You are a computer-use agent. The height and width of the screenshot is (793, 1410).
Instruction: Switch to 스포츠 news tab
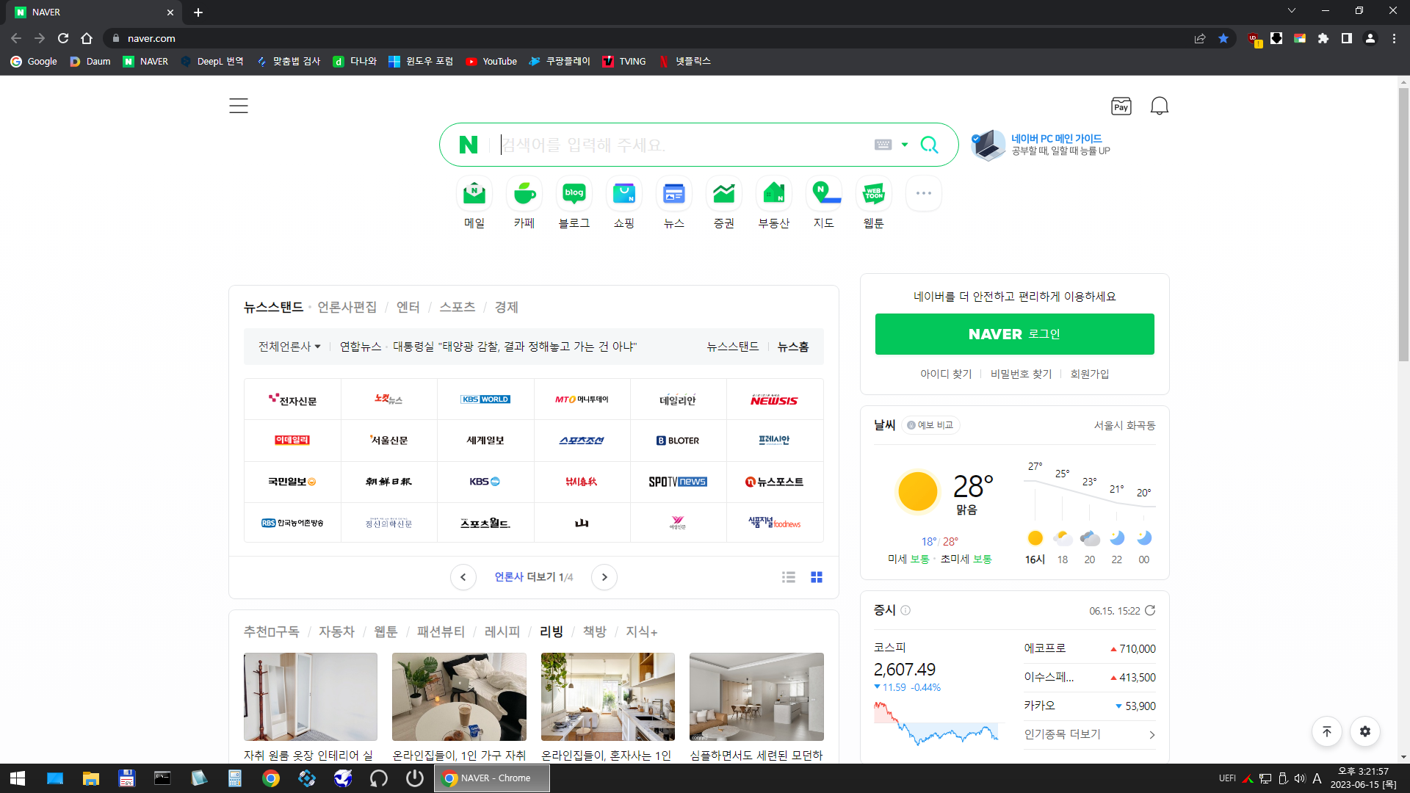click(457, 307)
